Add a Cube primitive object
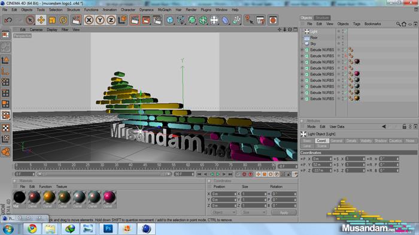Screen dimensions: 419x235 [170, 20]
